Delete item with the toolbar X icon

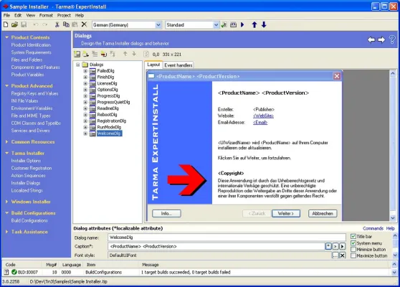coord(84,24)
